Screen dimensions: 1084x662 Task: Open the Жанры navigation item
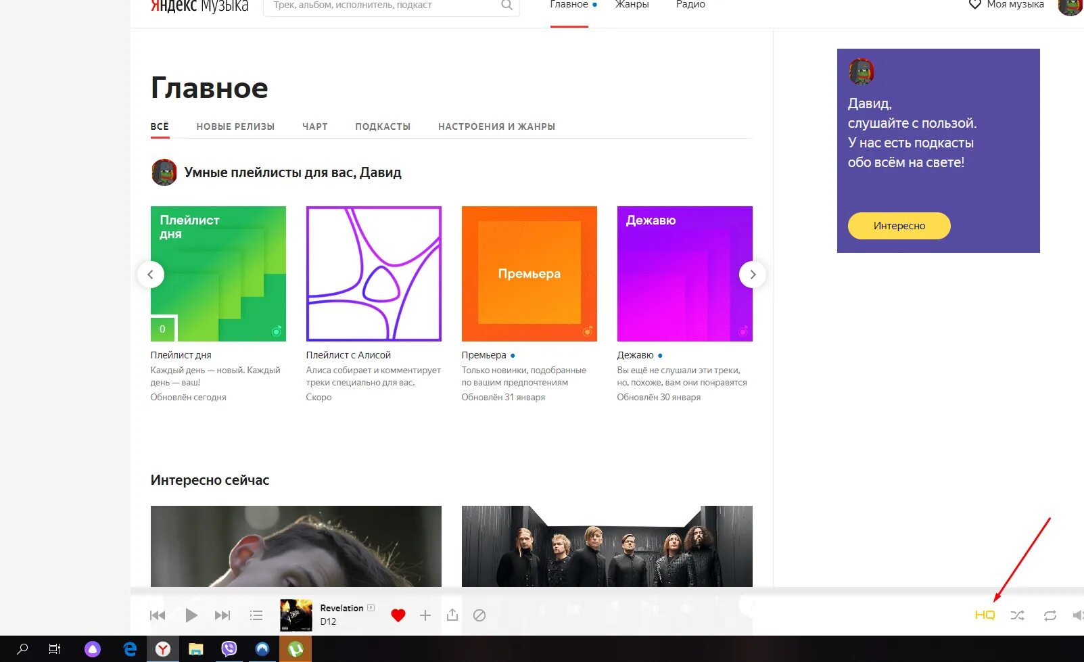coord(632,5)
